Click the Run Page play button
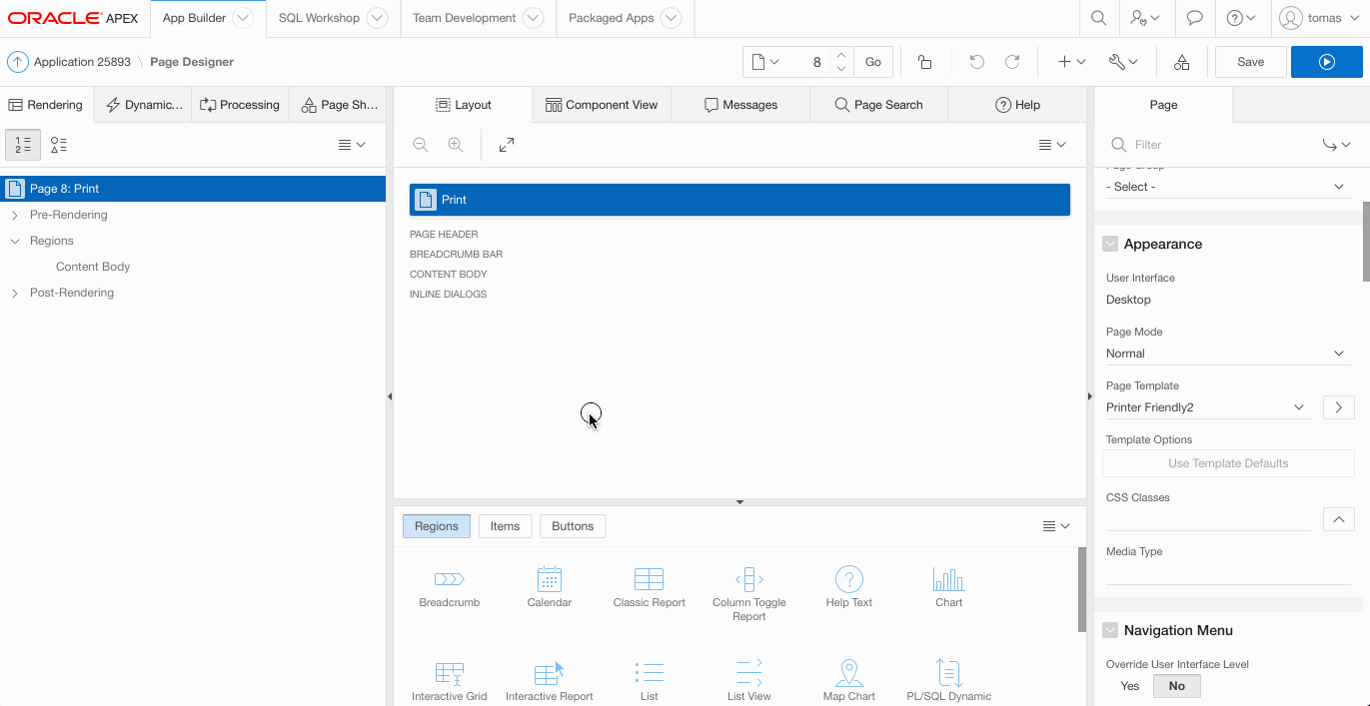 point(1326,62)
